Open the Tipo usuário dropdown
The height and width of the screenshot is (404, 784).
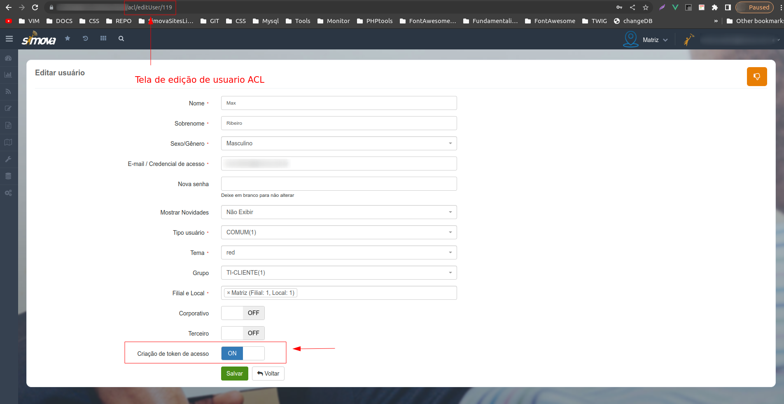click(x=338, y=232)
